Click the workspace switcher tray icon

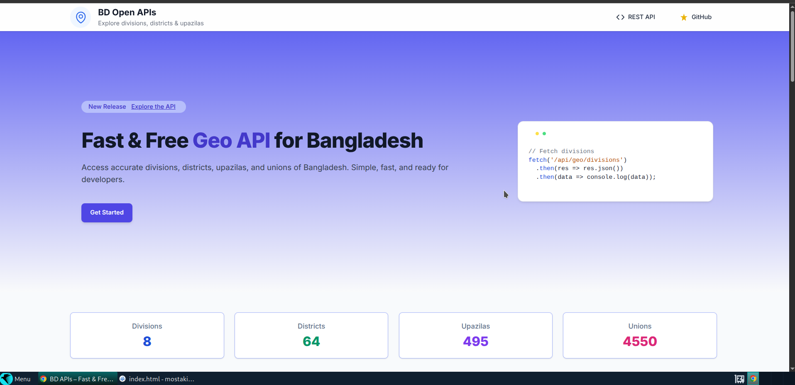click(x=739, y=379)
